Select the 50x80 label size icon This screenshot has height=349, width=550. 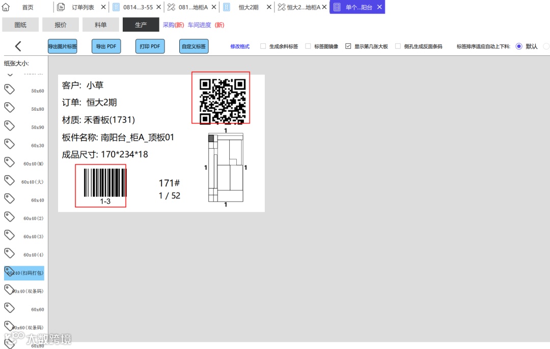point(10,108)
